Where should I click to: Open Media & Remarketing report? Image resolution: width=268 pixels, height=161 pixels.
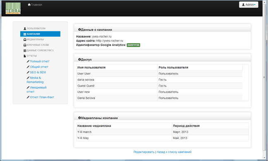point(35,80)
